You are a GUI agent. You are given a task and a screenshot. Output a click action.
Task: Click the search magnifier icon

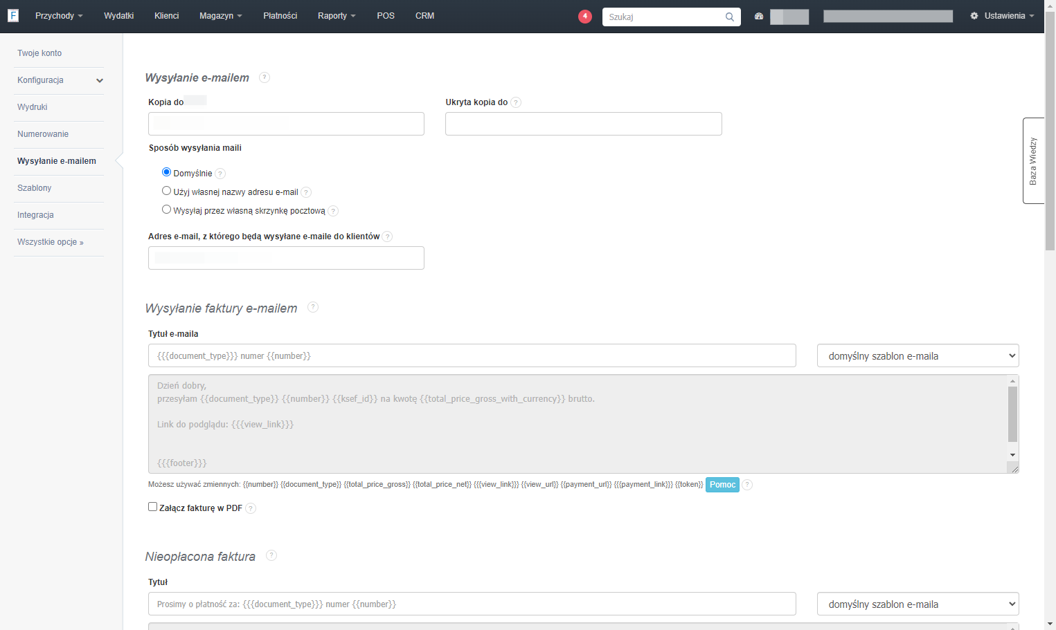pyautogui.click(x=729, y=17)
